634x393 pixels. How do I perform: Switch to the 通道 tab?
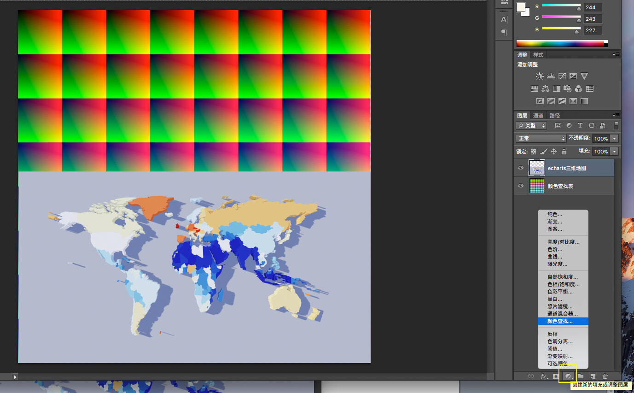tap(538, 116)
